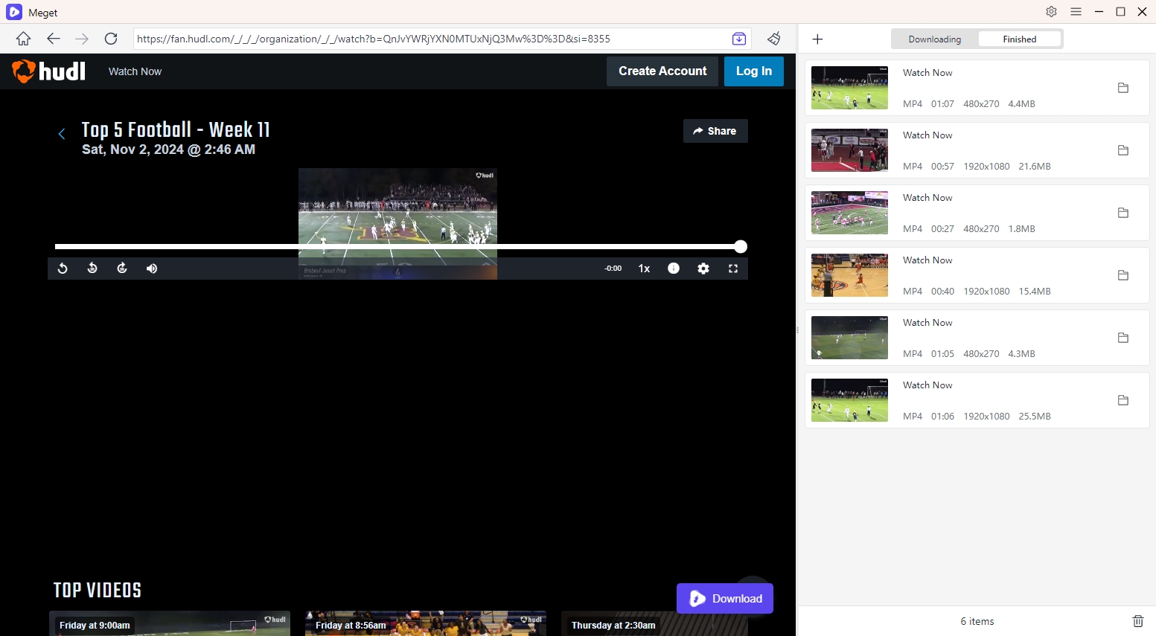Open Meget settings gear in the title bar
The width and height of the screenshot is (1156, 636).
[1051, 12]
